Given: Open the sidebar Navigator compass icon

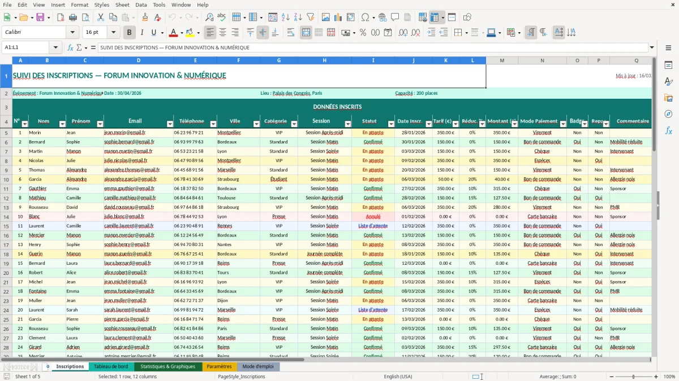Looking at the screenshot, I should (x=668, y=114).
